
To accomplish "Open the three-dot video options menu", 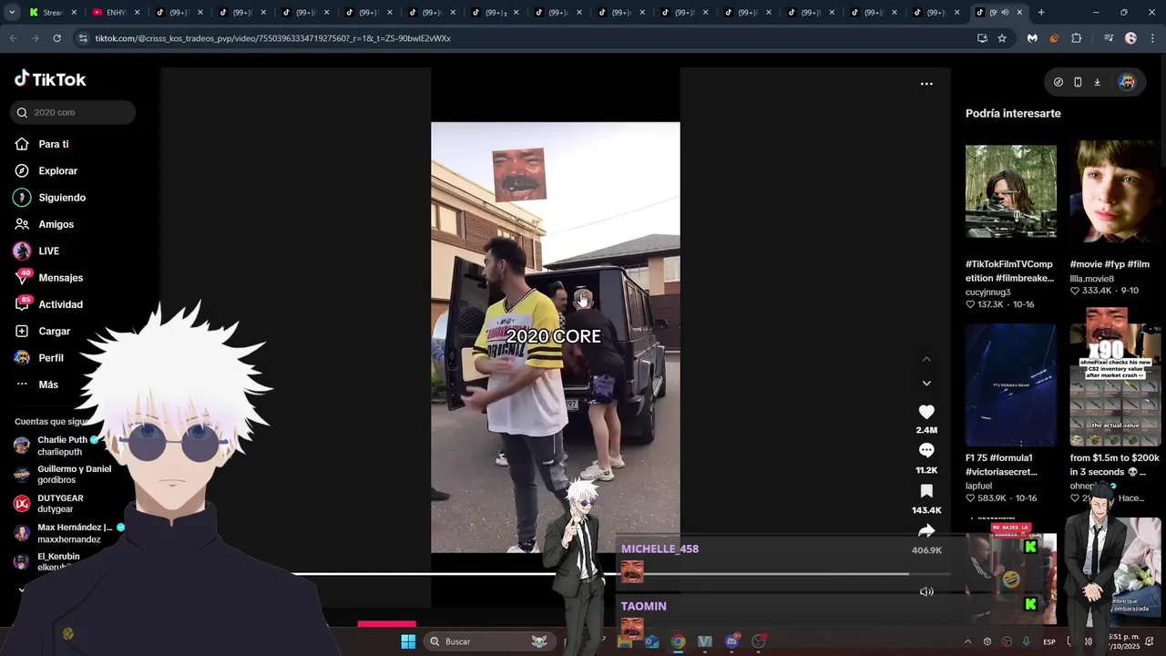I will click(x=926, y=84).
